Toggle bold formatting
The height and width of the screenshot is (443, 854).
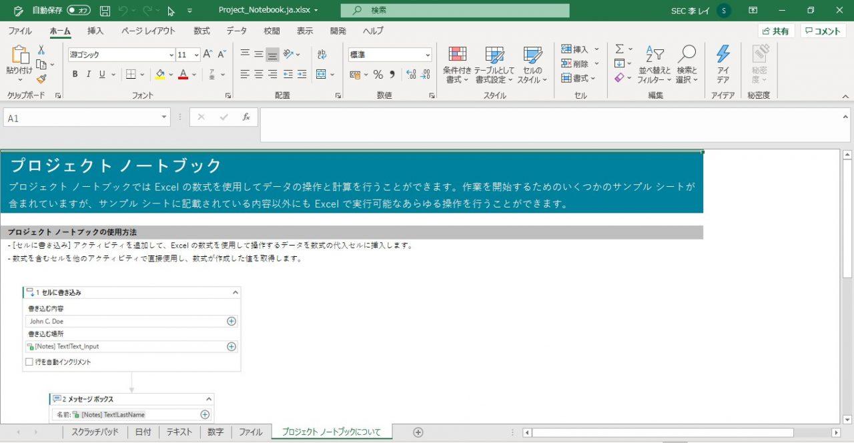point(75,74)
